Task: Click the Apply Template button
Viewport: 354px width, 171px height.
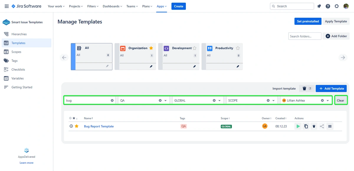Action: click(336, 21)
